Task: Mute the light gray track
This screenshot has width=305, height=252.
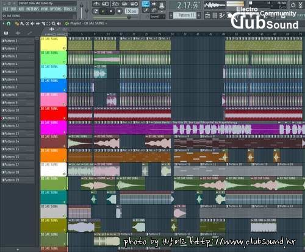Action: (x=65, y=216)
